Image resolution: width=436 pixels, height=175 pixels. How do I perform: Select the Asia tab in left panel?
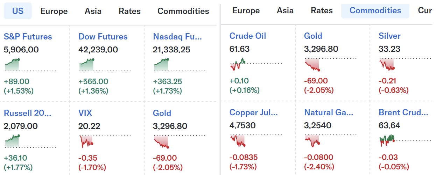tap(93, 11)
